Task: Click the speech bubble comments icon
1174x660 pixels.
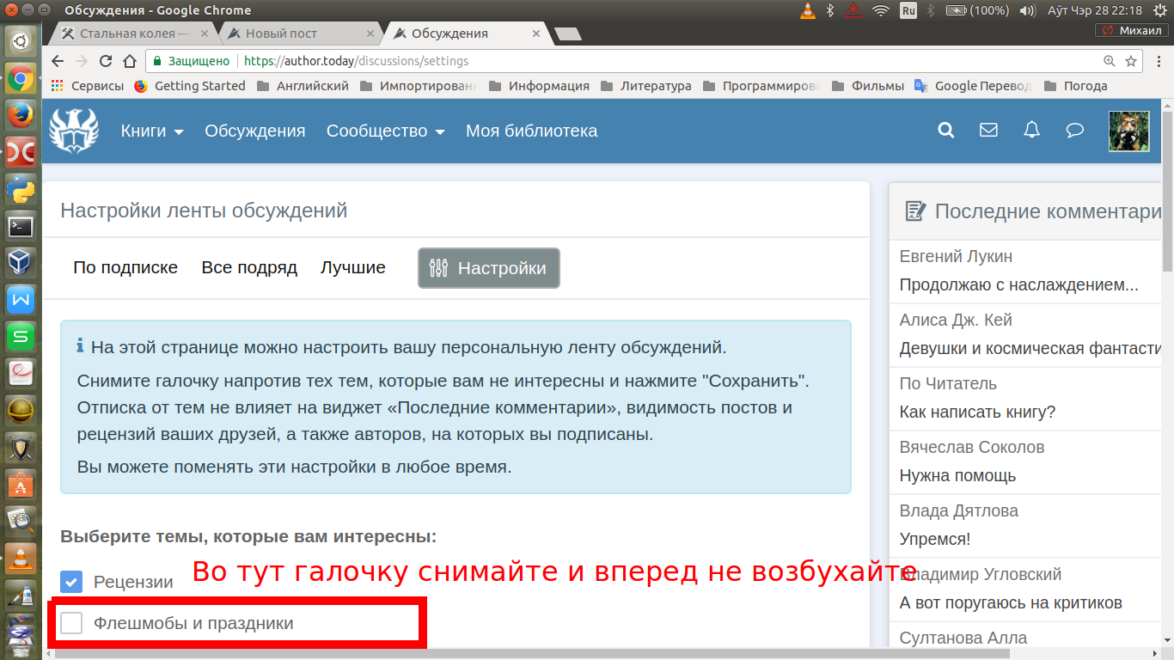Action: tap(1074, 131)
